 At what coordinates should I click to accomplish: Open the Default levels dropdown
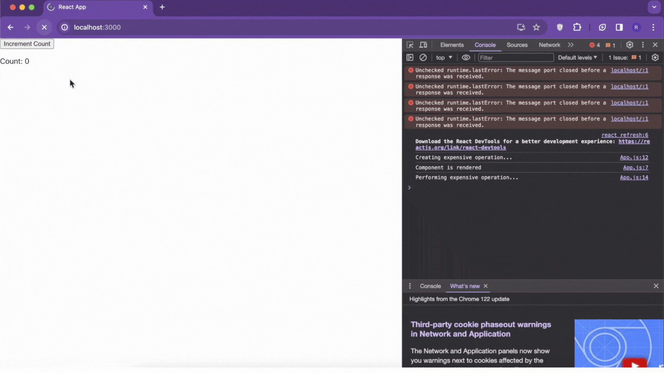[577, 57]
